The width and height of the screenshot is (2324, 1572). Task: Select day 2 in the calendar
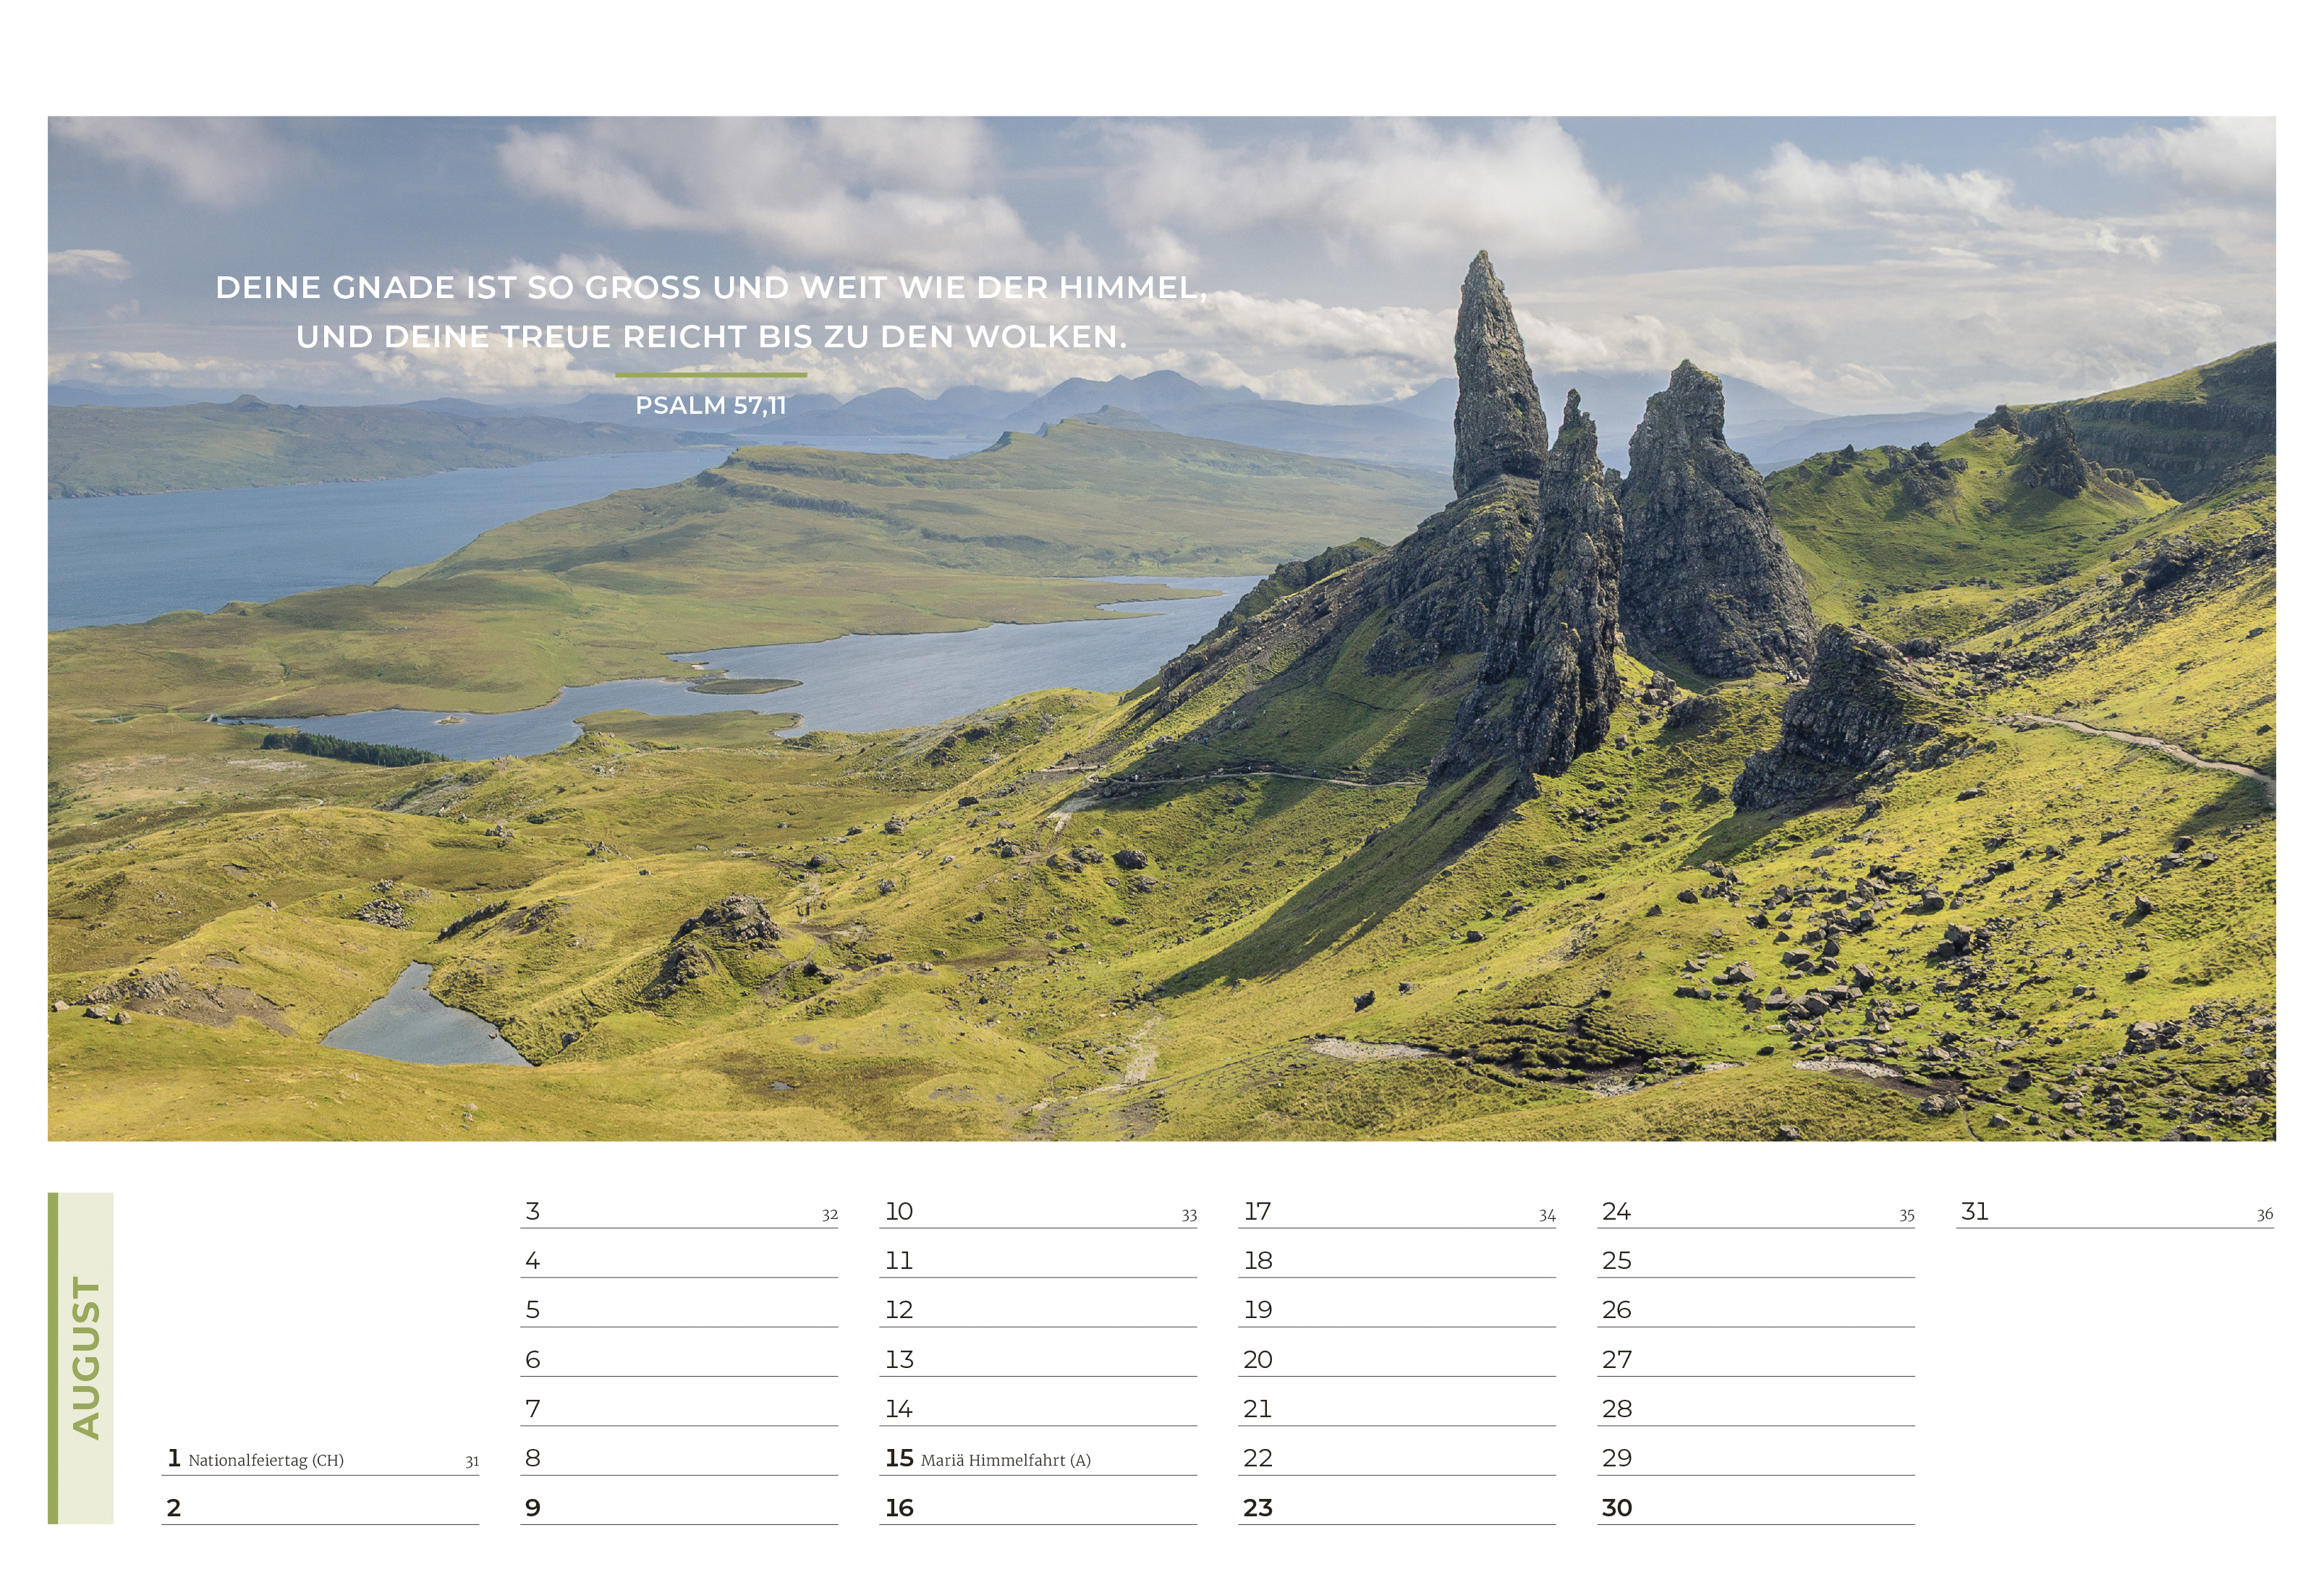(174, 1508)
